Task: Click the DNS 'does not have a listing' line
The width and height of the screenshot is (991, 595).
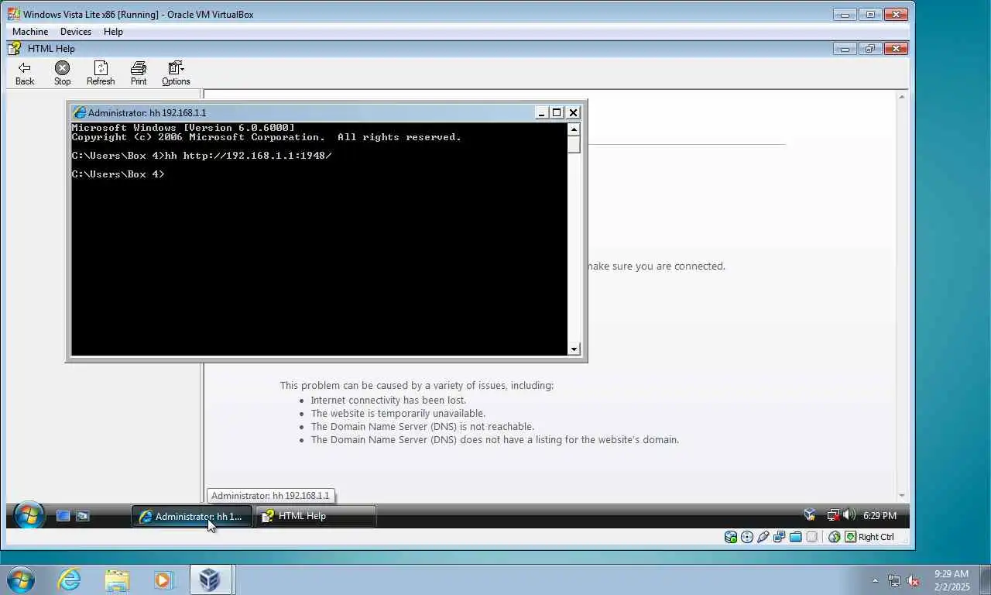Action: point(495,440)
